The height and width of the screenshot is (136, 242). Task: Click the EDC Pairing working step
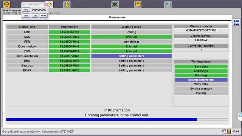point(131,32)
